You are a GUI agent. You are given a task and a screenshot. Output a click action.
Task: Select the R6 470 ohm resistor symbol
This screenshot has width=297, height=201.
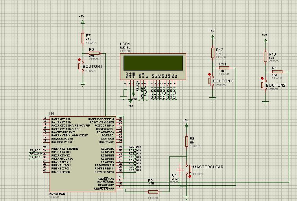(94, 53)
